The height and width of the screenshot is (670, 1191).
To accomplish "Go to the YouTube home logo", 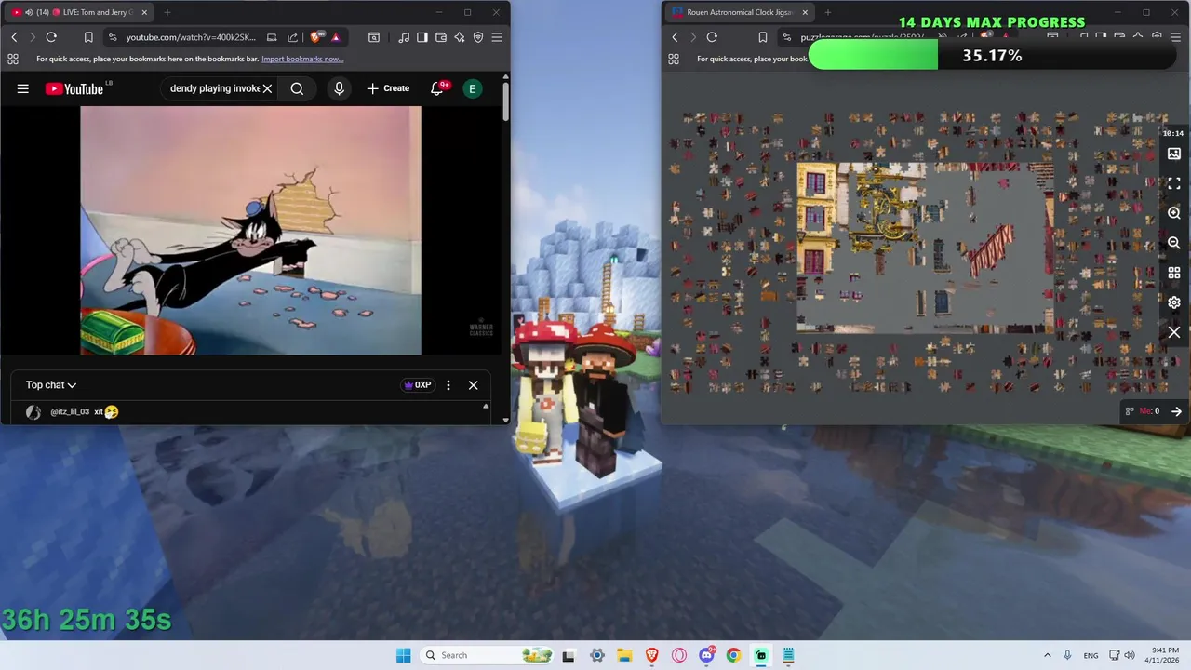I will (x=74, y=88).
